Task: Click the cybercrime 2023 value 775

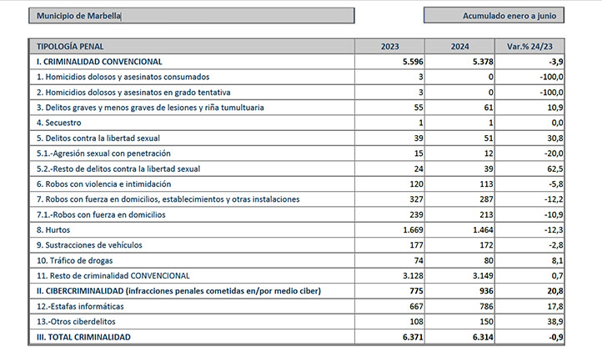Action: coord(417,291)
